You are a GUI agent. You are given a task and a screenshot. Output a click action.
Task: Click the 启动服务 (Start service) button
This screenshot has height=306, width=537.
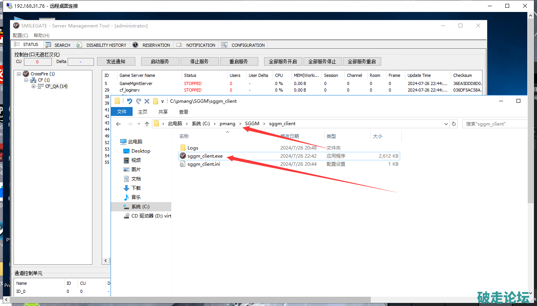pos(160,62)
